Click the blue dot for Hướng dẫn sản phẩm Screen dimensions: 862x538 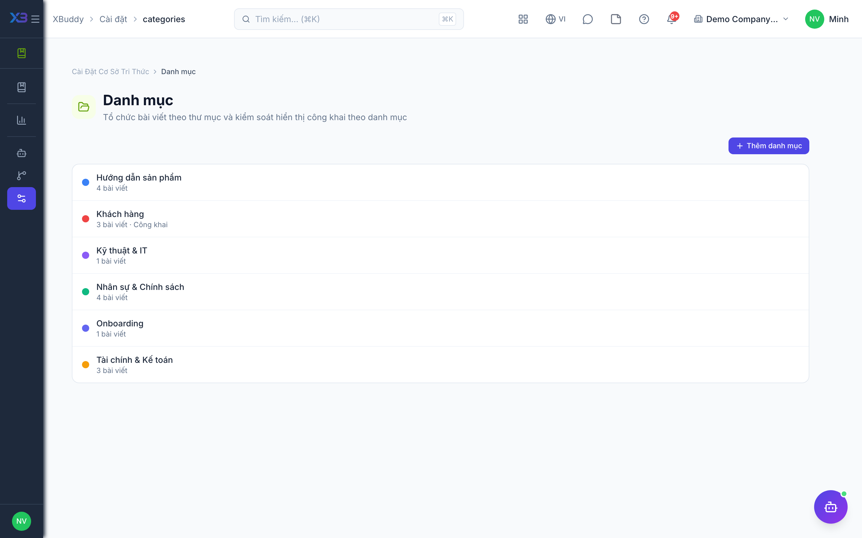point(86,182)
